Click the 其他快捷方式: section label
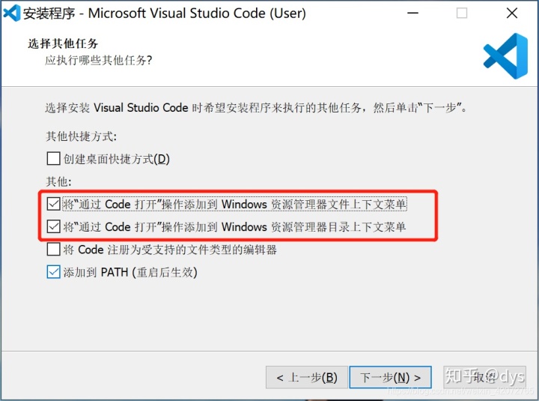 82,136
